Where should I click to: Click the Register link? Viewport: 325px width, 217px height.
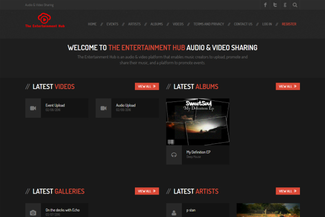point(289,24)
